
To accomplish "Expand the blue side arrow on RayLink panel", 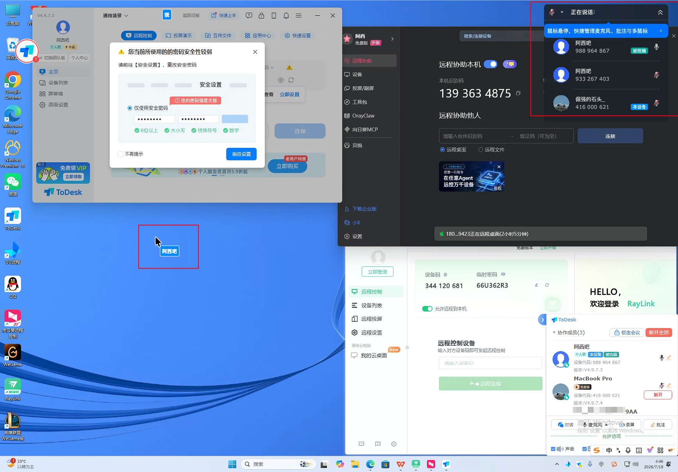I will click(542, 319).
